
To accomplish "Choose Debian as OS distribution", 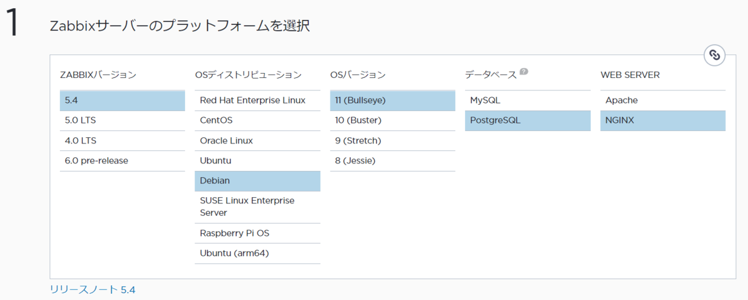I will point(257,181).
